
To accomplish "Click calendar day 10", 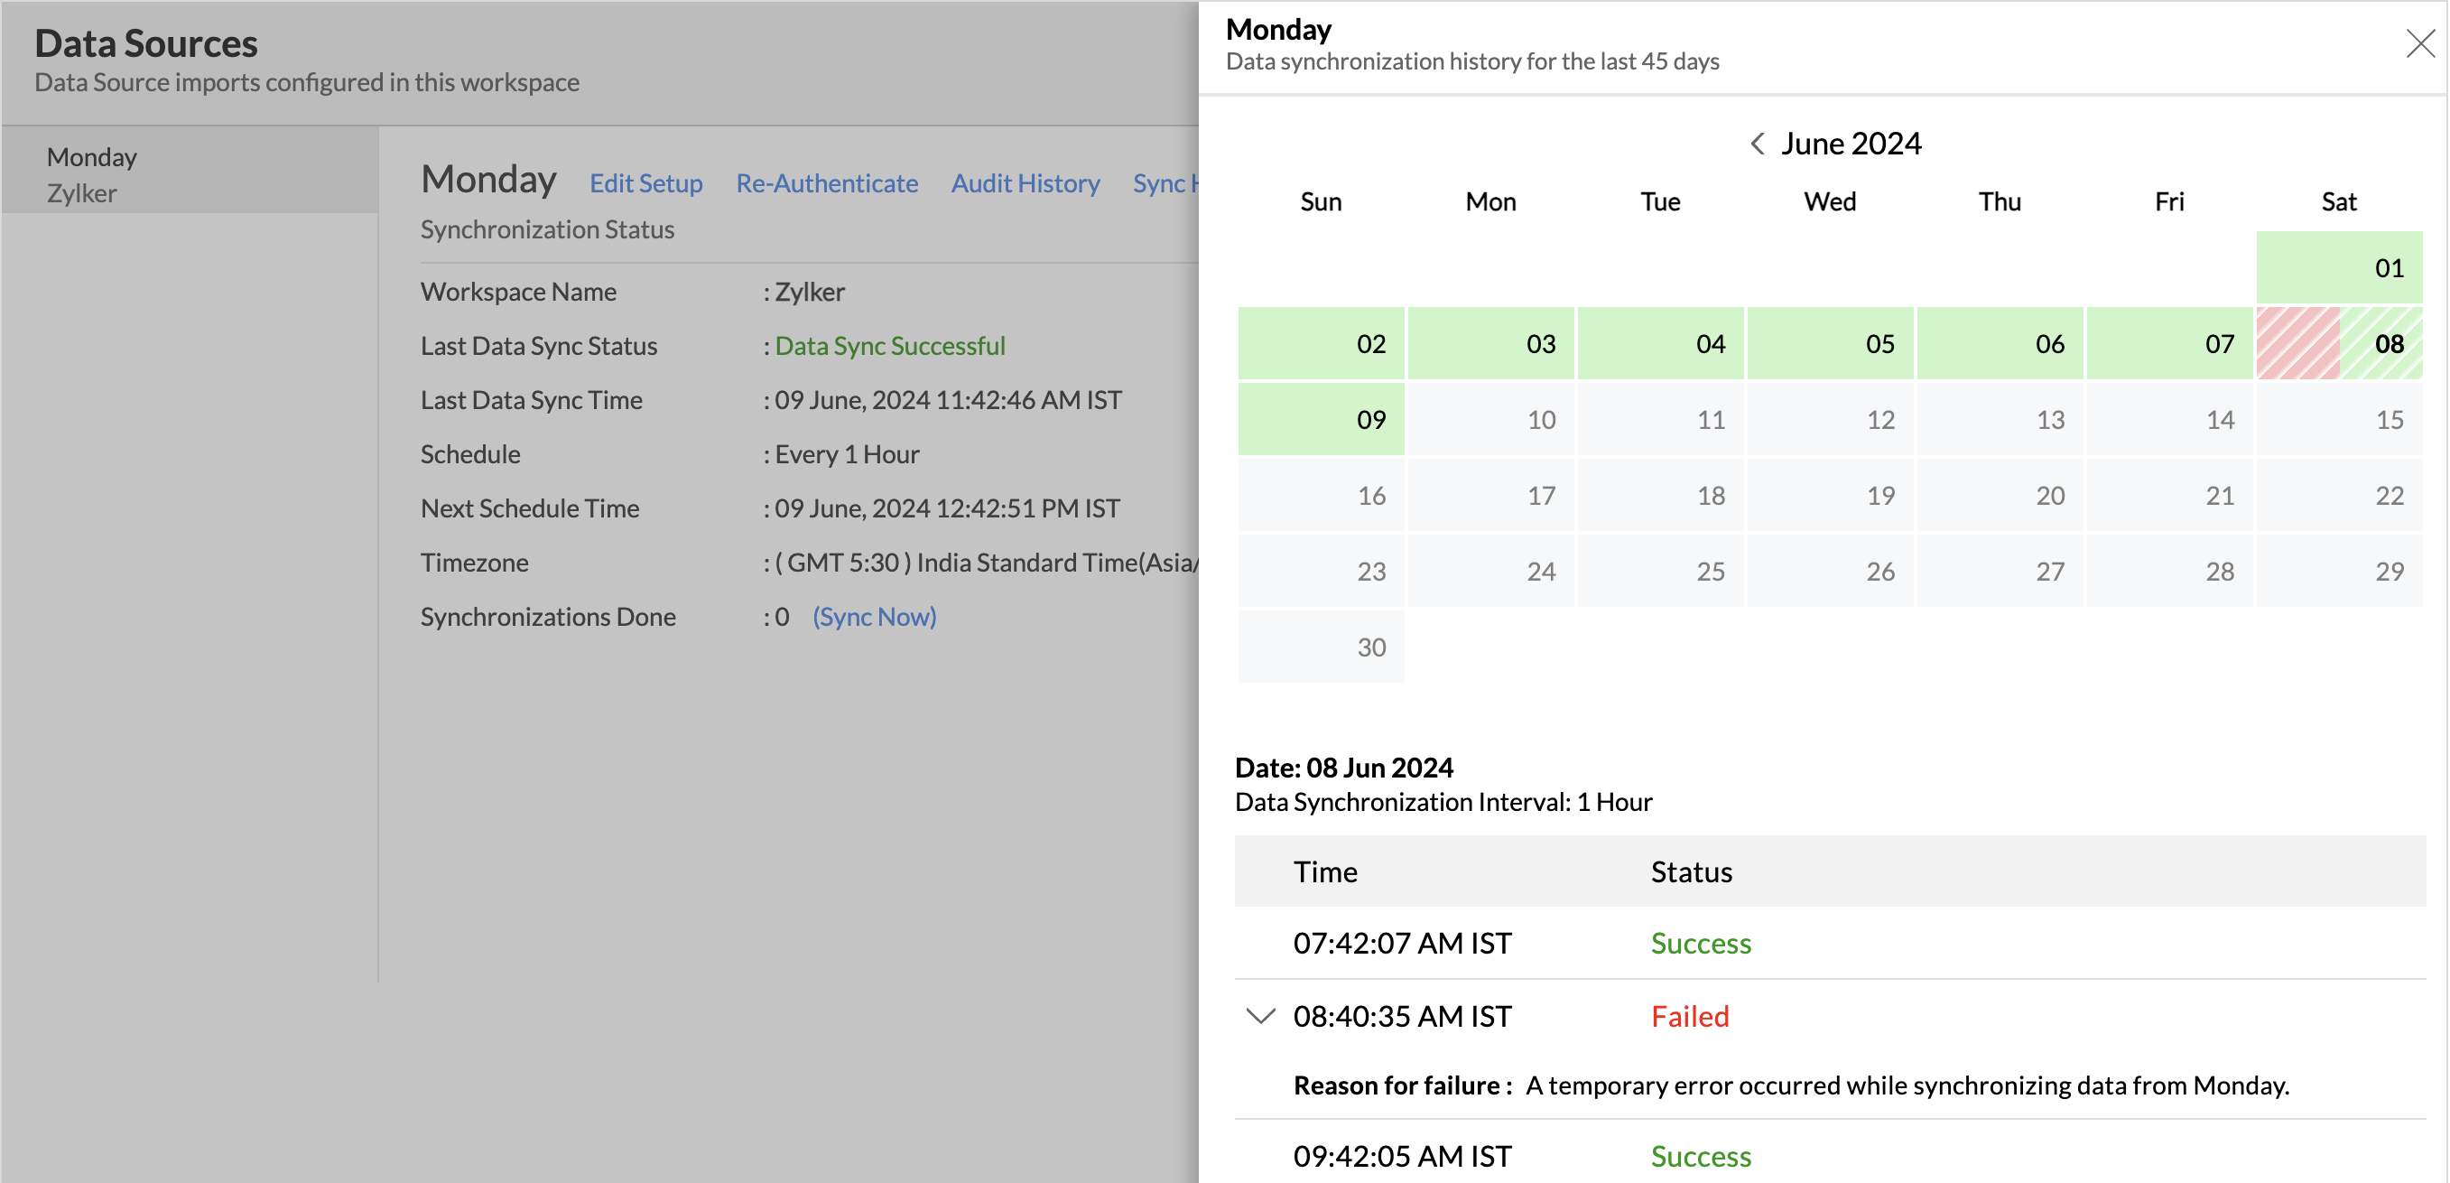I will [1490, 420].
